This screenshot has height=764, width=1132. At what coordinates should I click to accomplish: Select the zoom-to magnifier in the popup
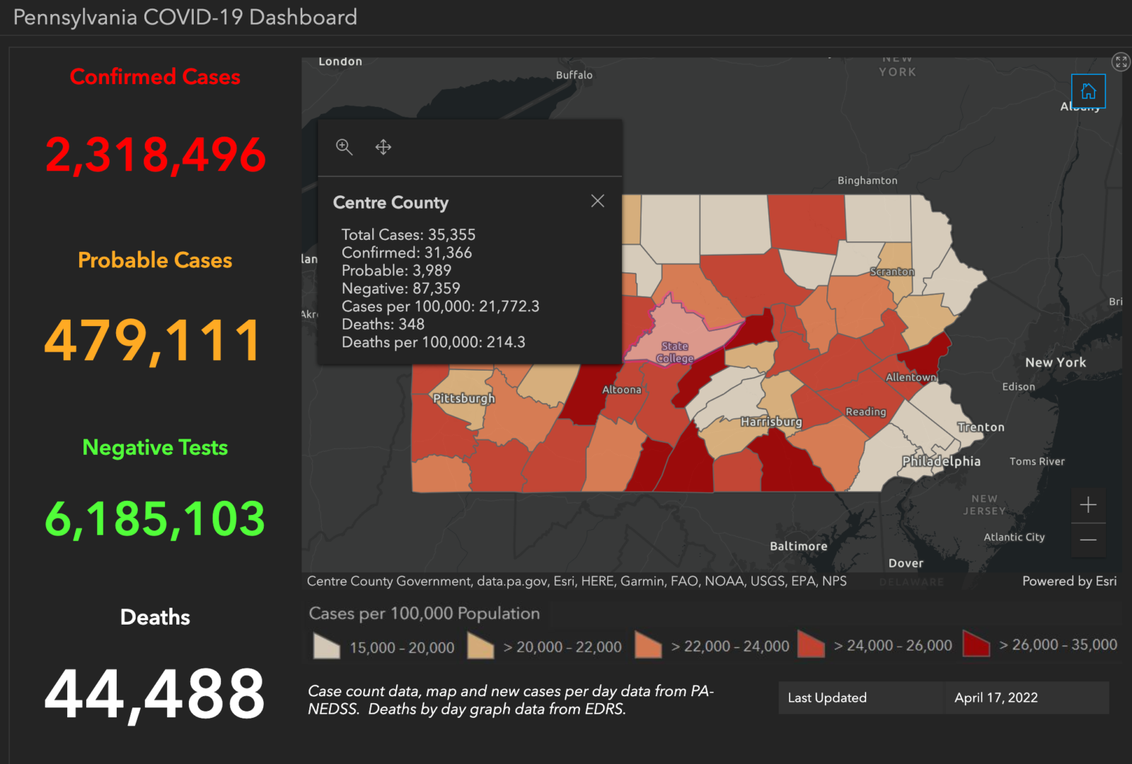[x=345, y=147]
